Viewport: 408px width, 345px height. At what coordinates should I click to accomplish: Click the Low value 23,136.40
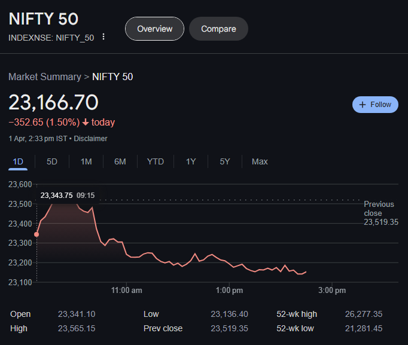(x=229, y=314)
